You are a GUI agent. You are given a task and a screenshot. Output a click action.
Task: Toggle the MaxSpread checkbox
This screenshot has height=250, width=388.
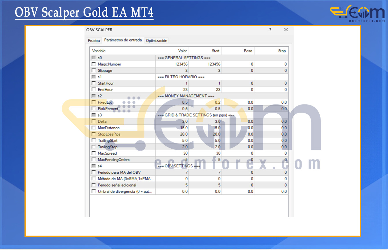(94, 153)
